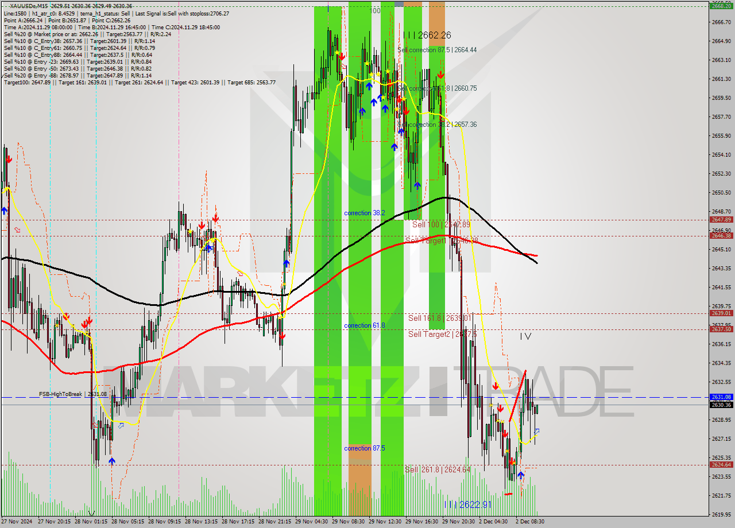Screen dimensions: 735x528
Task: Click the red 2646.38 price tag
Action: coord(721,235)
